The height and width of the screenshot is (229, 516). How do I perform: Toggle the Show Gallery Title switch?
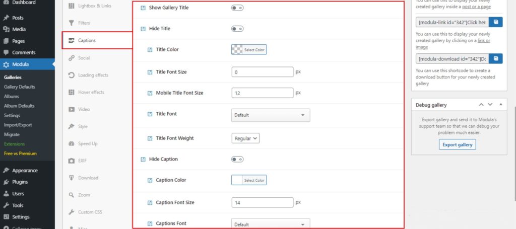tap(237, 8)
